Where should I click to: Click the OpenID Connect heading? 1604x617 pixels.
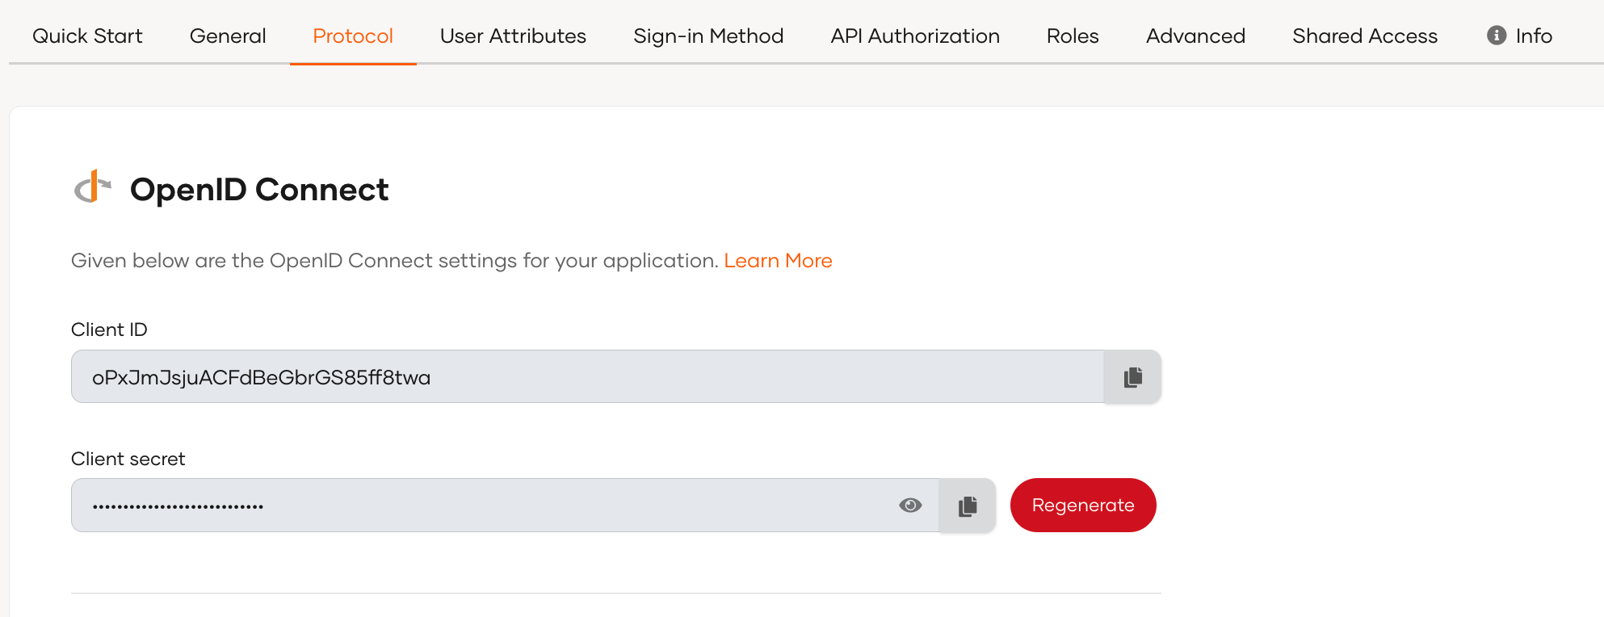tap(259, 189)
